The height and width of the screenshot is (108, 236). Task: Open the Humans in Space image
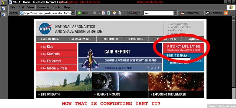coord(120,82)
